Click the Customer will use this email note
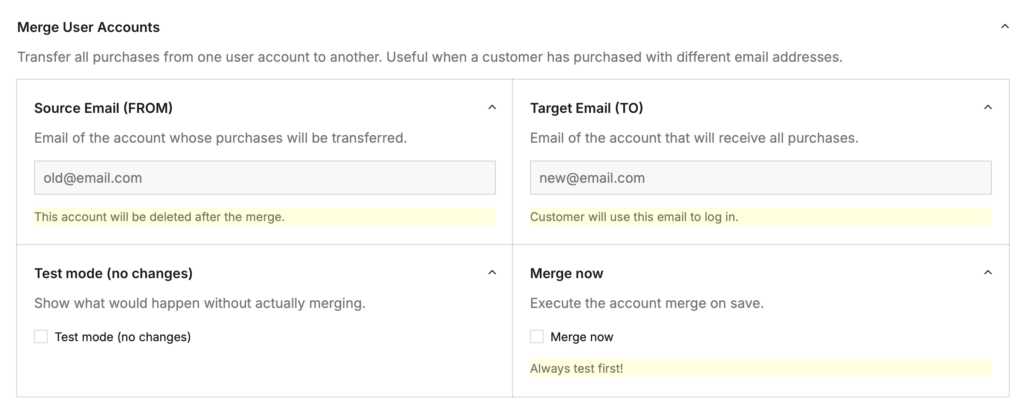The height and width of the screenshot is (414, 1025). click(x=634, y=217)
